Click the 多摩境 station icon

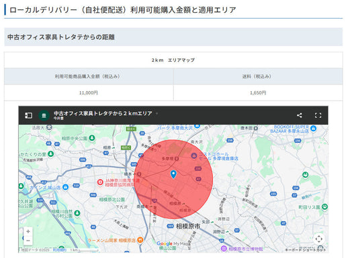pyautogui.click(x=177, y=159)
